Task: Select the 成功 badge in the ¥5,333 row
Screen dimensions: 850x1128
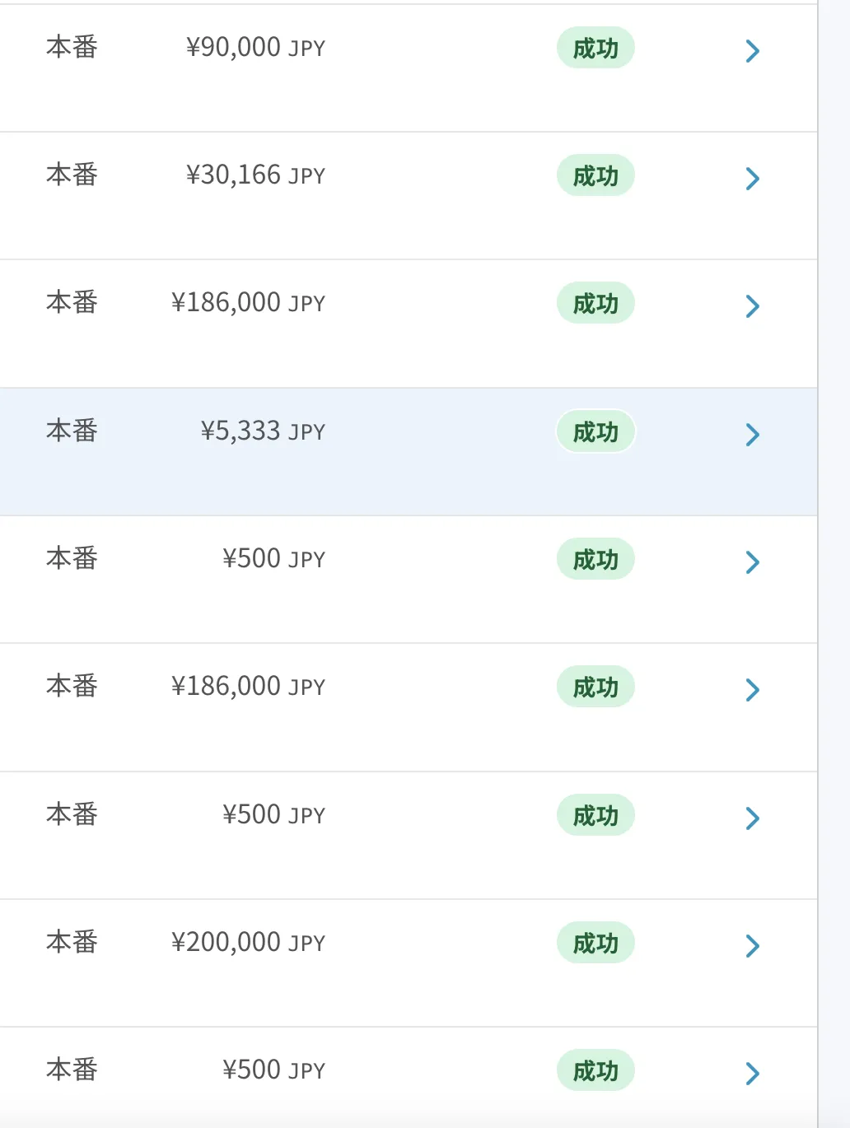Action: (x=595, y=432)
